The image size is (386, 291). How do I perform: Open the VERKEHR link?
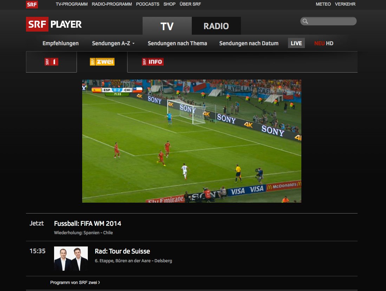[x=345, y=4]
